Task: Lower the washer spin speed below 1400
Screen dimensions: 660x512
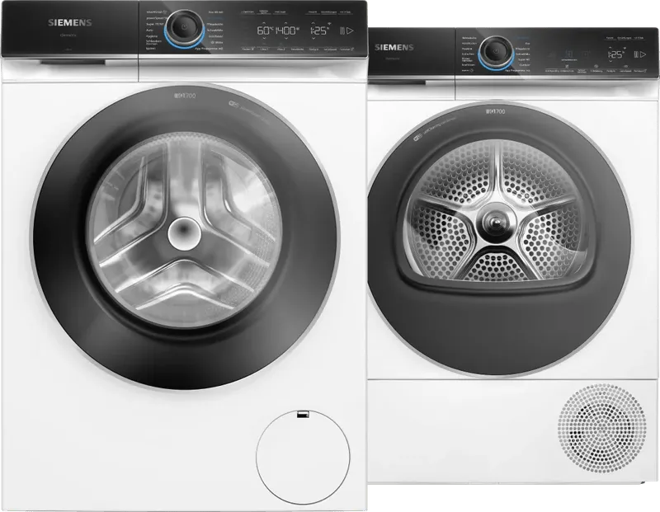Action: click(x=286, y=39)
